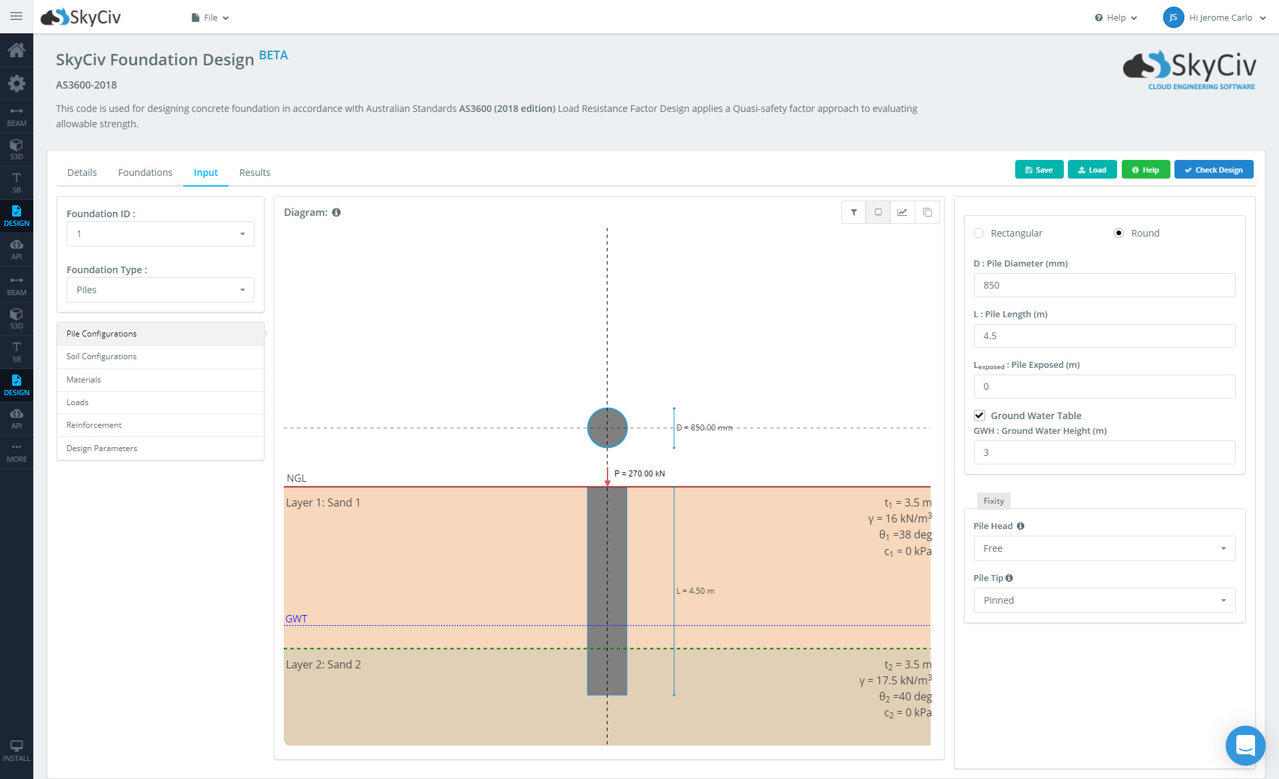This screenshot has width=1279, height=779.
Task: Open the diagram filter icon
Action: point(853,212)
